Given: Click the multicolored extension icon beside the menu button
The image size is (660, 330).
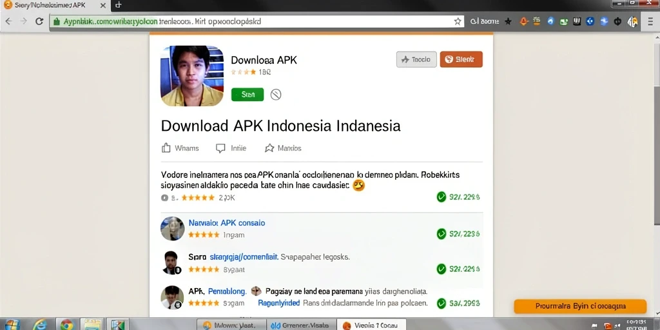Looking at the screenshot, I should pyautogui.click(x=632, y=21).
